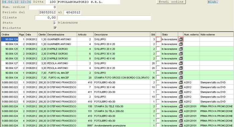This screenshot has width=234, height=127.
Task: Click print icon for 90.004.134 SVILUPPO row
Action: 181,73
